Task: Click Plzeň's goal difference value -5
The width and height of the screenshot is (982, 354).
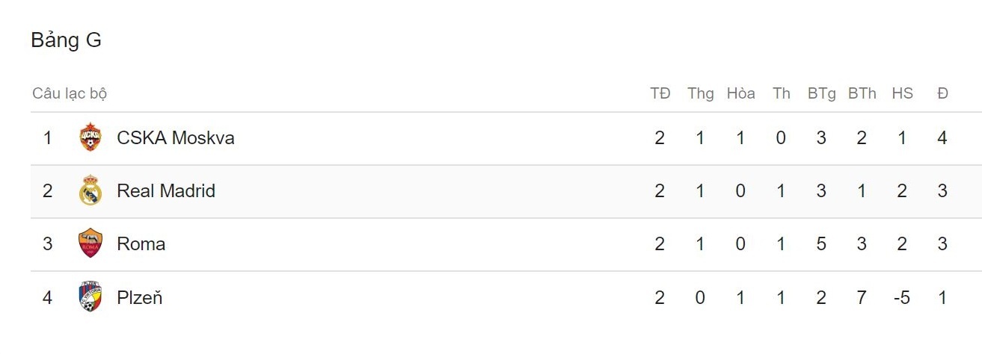Action: pos(901,298)
